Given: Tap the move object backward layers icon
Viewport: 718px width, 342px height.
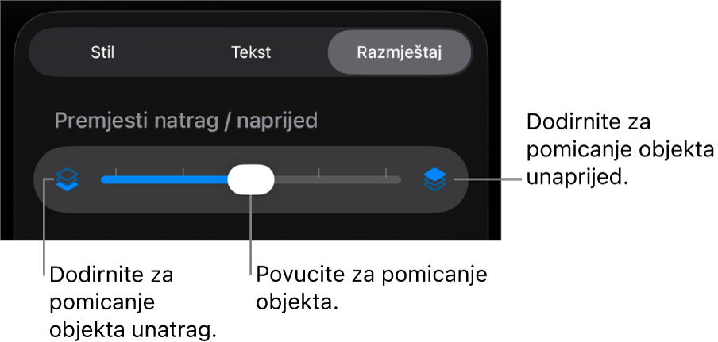Looking at the screenshot, I should coord(68,179).
